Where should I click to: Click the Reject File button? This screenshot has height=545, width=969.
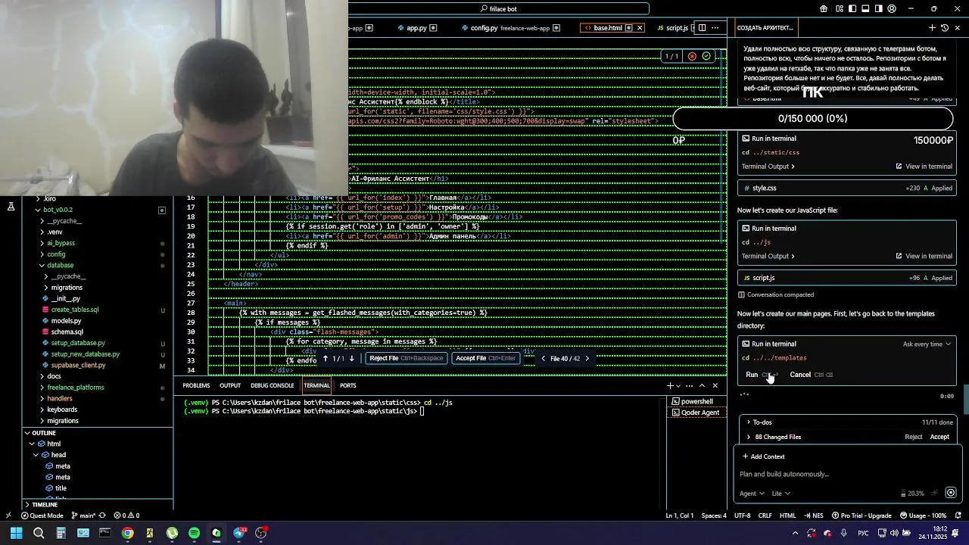407,359
